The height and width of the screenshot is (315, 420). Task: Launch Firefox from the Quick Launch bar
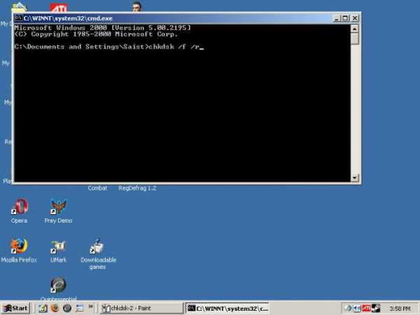55,308
